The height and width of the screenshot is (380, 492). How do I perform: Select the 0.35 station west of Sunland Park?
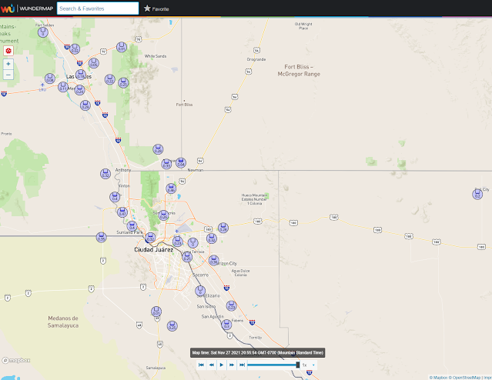click(101, 238)
